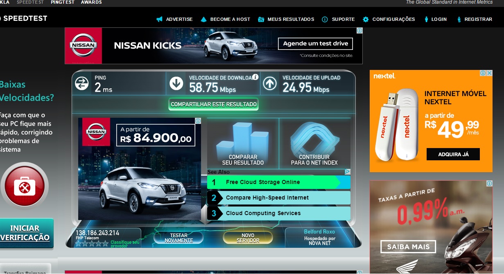Open Comparar Seu Resultado panel
Image resolution: width=504 pixels, height=274 pixels.
coord(243,144)
